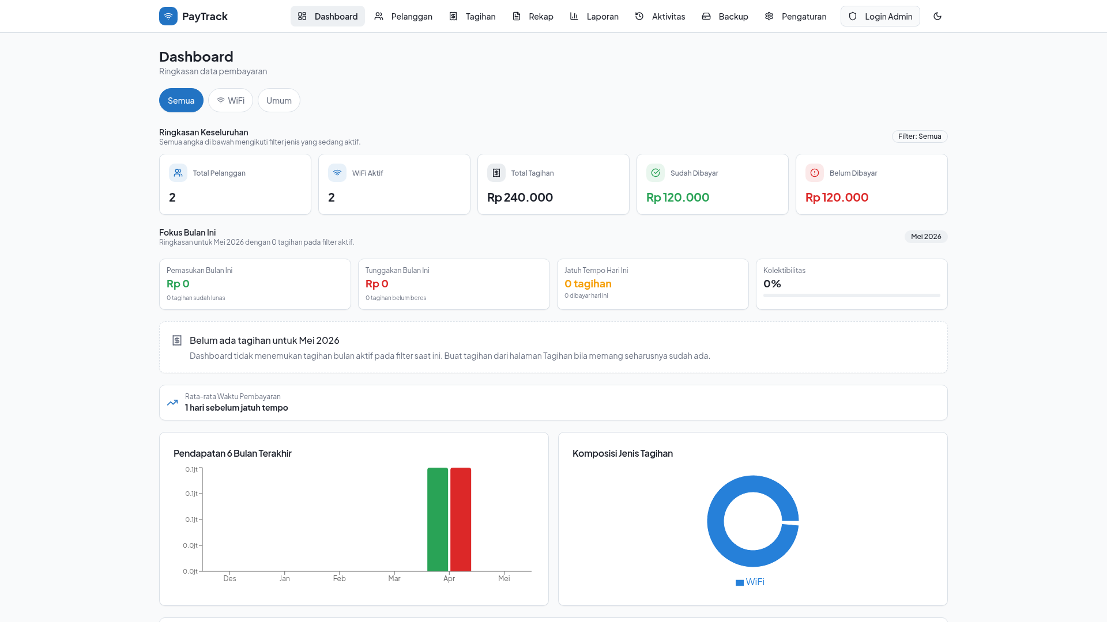Click the WiFi Aktif card icon
Viewport: 1107px width, 622px height.
pyautogui.click(x=337, y=173)
